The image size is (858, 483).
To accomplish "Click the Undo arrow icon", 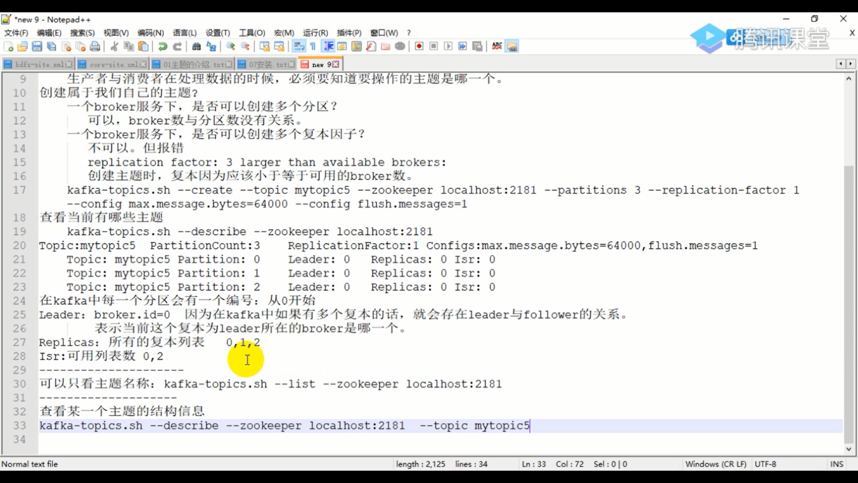I will [163, 47].
